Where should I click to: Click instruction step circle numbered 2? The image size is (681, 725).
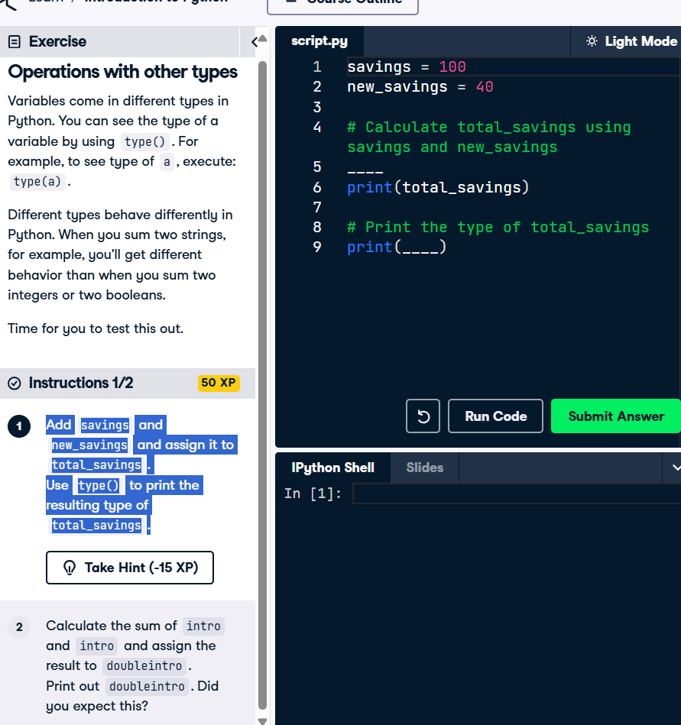pos(18,626)
